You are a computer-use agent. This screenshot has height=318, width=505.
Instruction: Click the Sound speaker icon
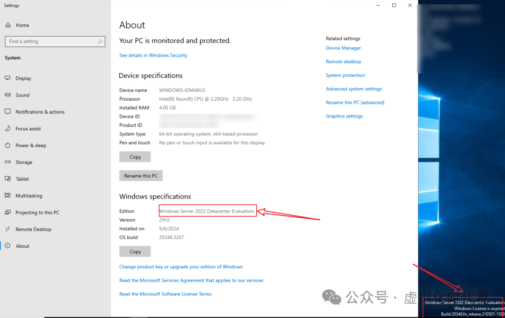pyautogui.click(x=8, y=95)
